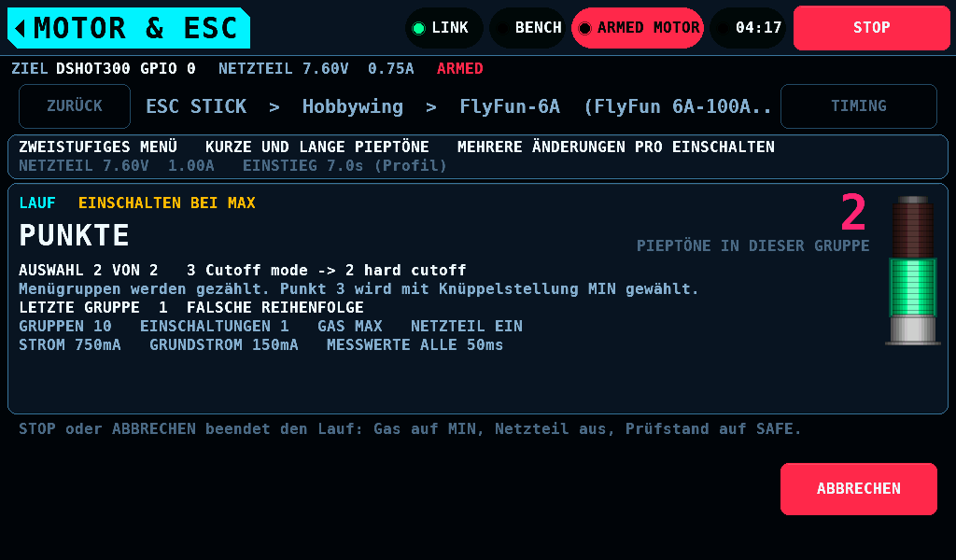
Task: Click the 3 Cutoff mode -> 2 hard cutoff text
Action: (x=327, y=270)
